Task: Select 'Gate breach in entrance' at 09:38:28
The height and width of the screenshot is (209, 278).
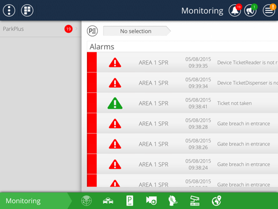Action: point(243,124)
